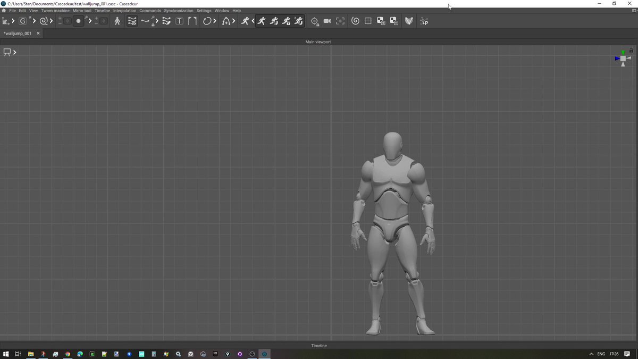This screenshot has height=359, width=638.
Task: Click the locked target pivot icon
Action: click(x=315, y=21)
